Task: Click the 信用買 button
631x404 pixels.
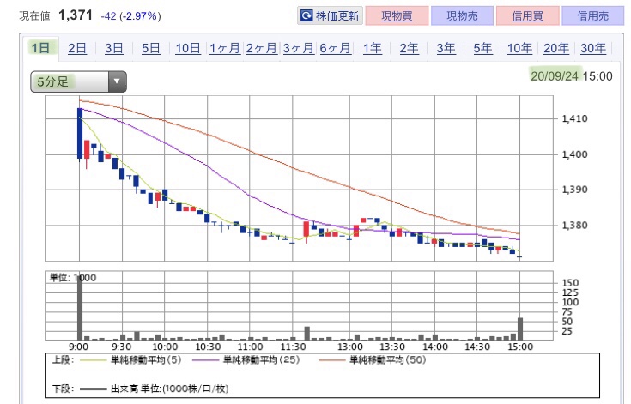Action: point(528,15)
